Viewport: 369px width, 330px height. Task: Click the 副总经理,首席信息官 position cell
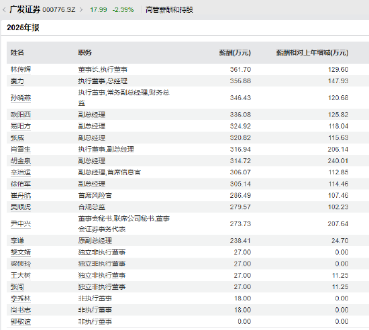(x=109, y=172)
